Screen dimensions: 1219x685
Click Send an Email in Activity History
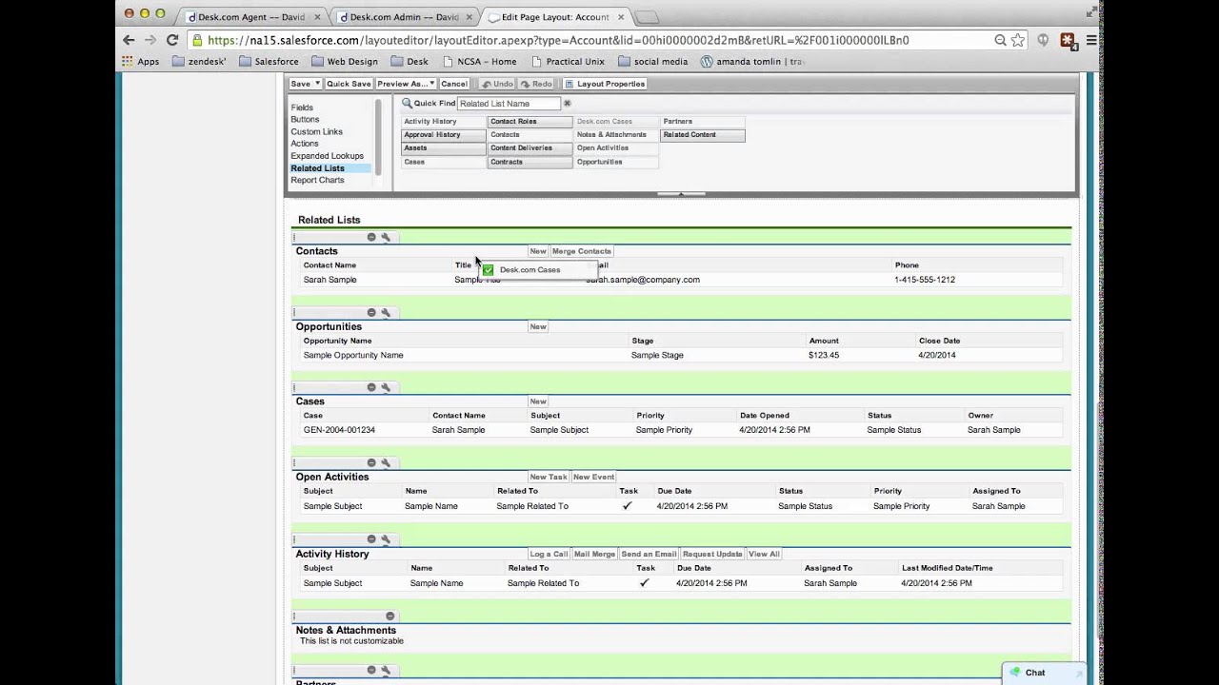(649, 554)
